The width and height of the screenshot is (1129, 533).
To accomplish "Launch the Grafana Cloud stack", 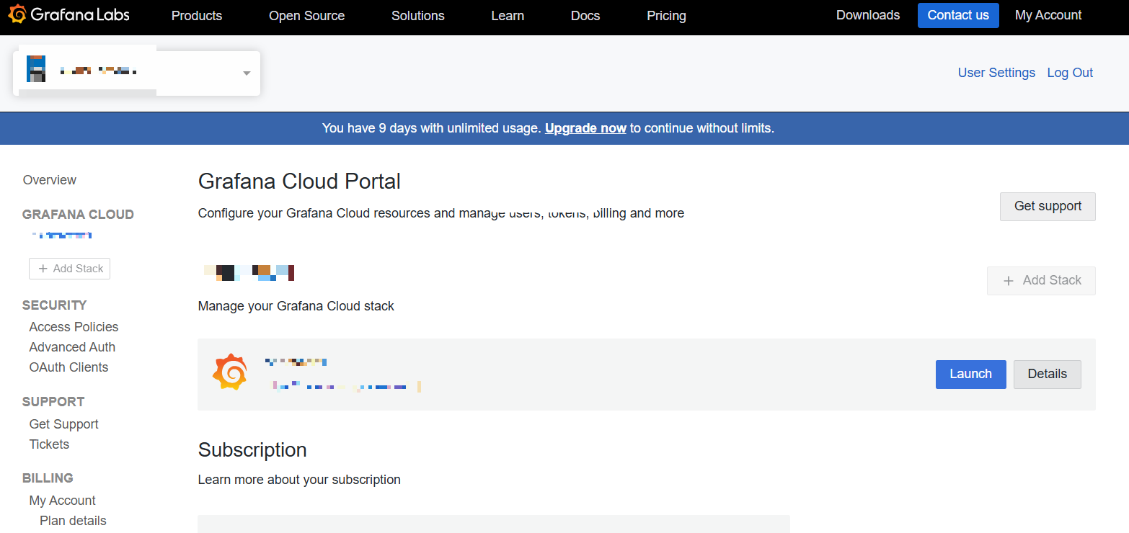I will click(970, 374).
